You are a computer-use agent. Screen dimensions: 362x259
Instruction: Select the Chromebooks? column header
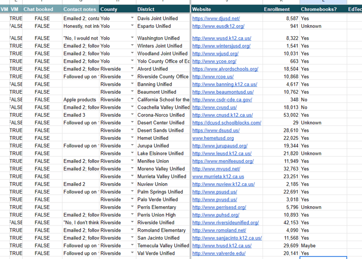pyautogui.click(x=323, y=9)
